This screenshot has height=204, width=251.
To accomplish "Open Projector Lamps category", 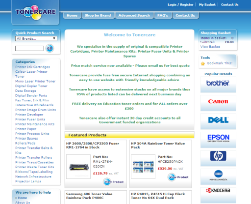I will click(x=28, y=181).
